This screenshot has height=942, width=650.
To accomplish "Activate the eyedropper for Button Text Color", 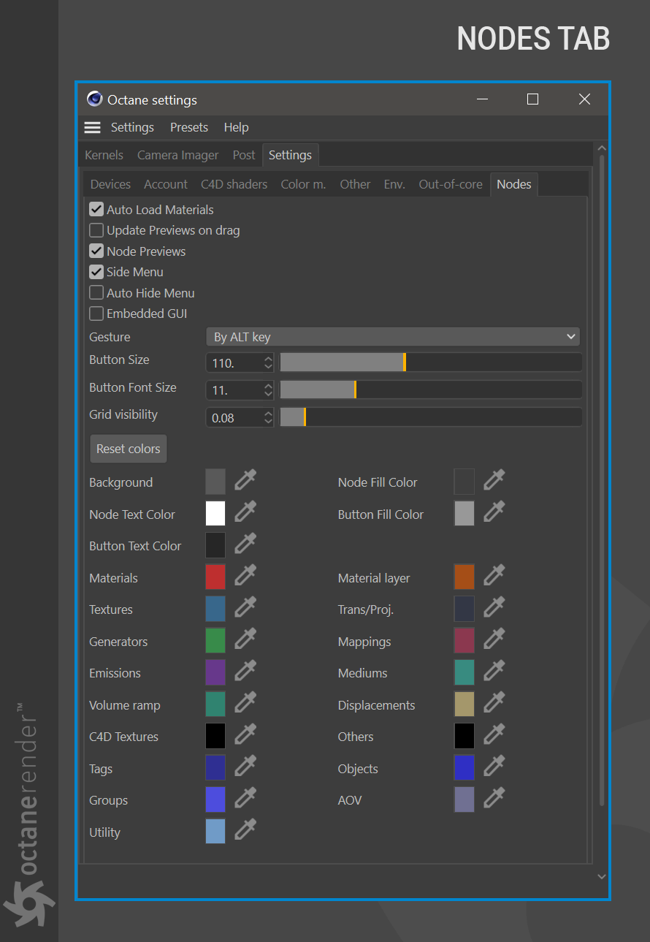I will tap(245, 544).
